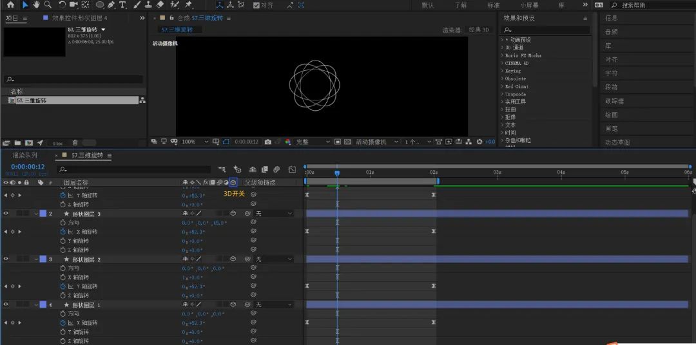The width and height of the screenshot is (696, 345).
Task: Click the Graph Editor icon in timeline
Action: point(292,169)
